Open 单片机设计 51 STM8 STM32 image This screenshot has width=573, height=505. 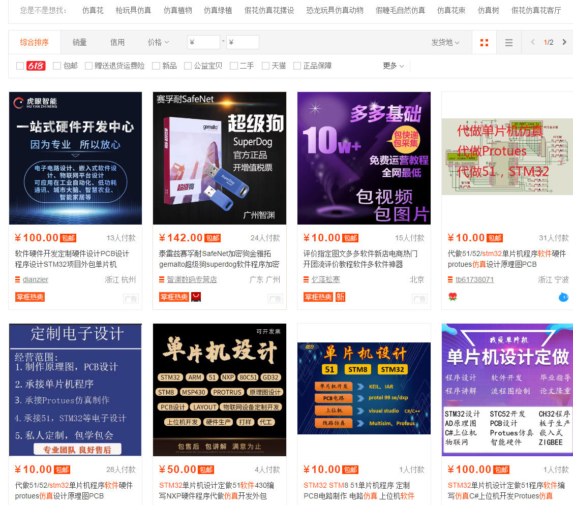point(364,389)
